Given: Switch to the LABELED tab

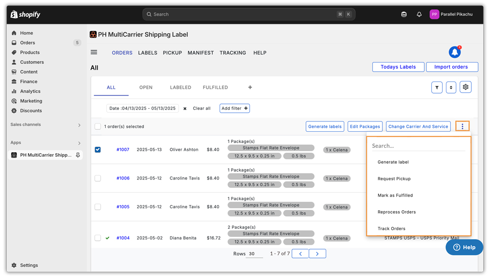Looking at the screenshot, I should click(180, 88).
